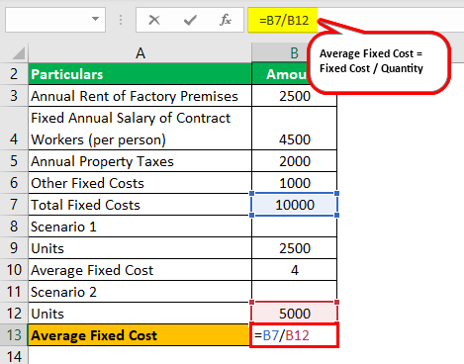Select 'Total Fixed Costs' cell
Viewport: 464px width, 364px height.
[x=139, y=205]
